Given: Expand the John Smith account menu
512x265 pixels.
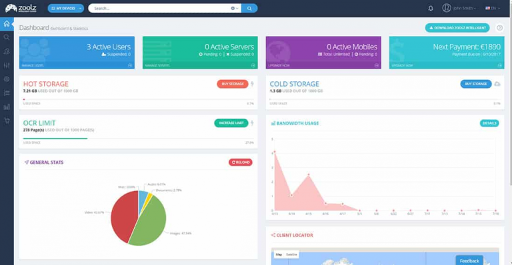Looking at the screenshot, I should [x=464, y=8].
